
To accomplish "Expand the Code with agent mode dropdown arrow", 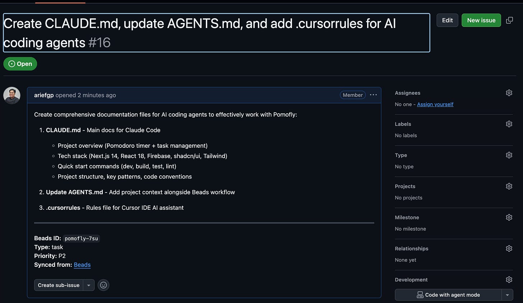I will click(507, 295).
